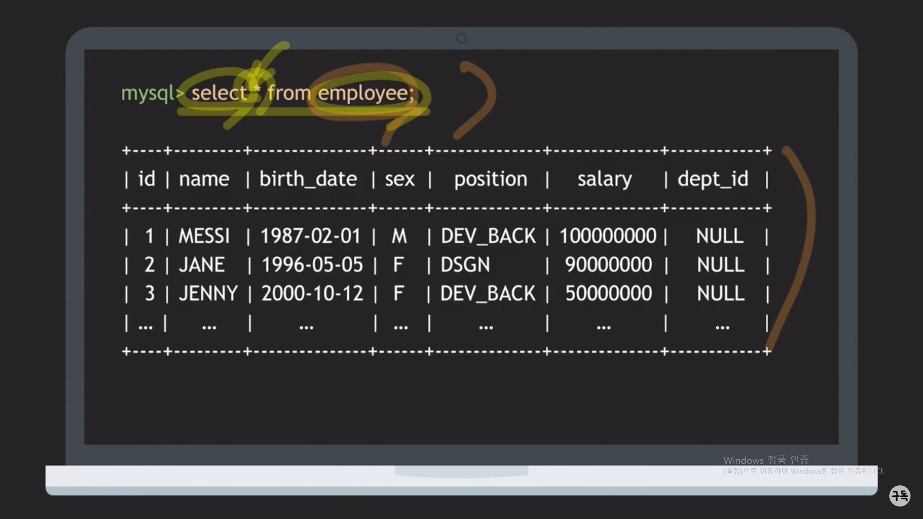Click the salary column header
The width and height of the screenshot is (923, 519).
(604, 179)
